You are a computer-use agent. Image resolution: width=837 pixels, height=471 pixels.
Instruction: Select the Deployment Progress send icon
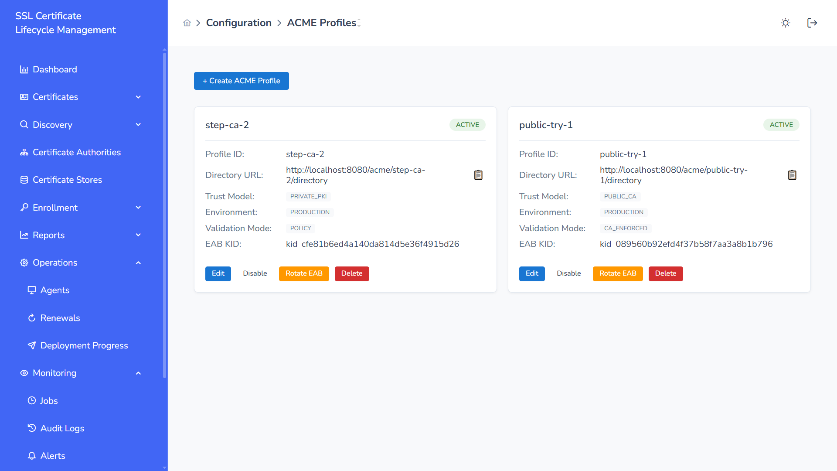(x=31, y=345)
